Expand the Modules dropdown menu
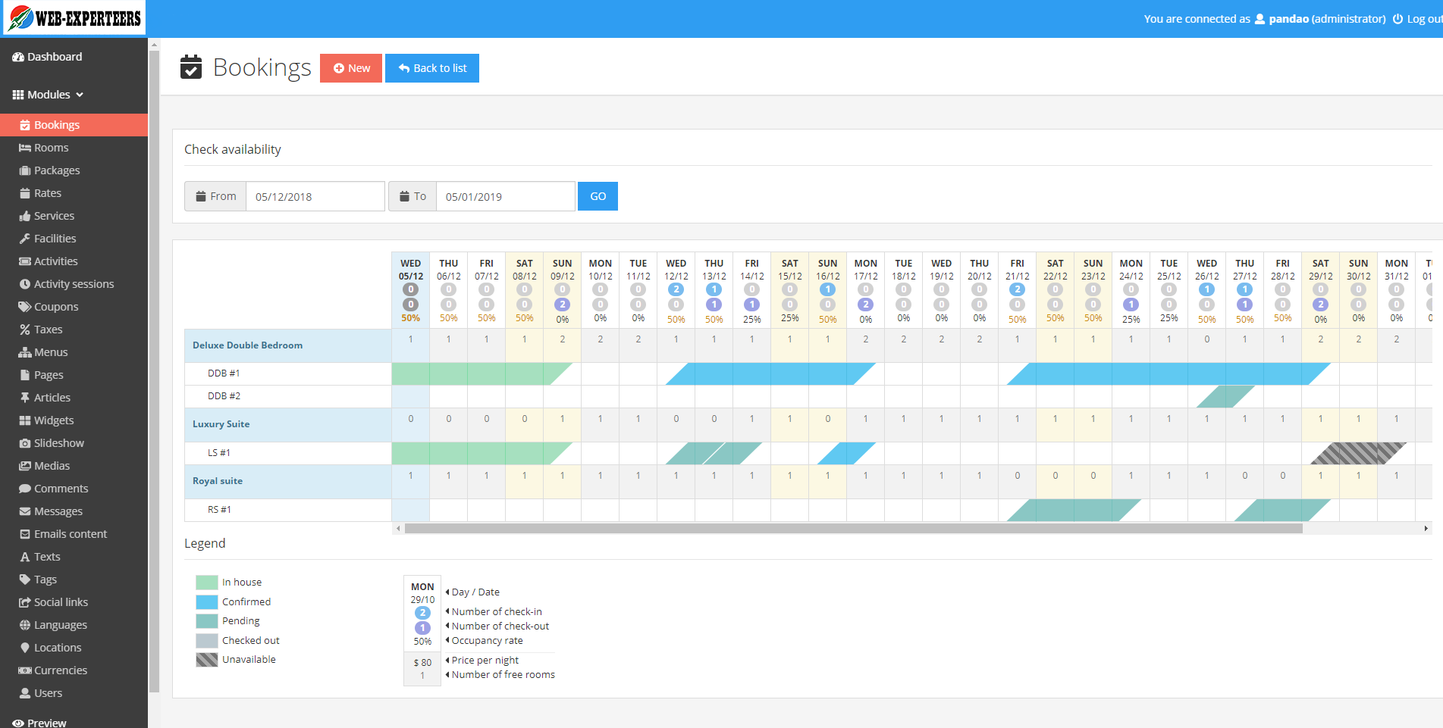Screen dimensions: 1443x728 pos(48,95)
